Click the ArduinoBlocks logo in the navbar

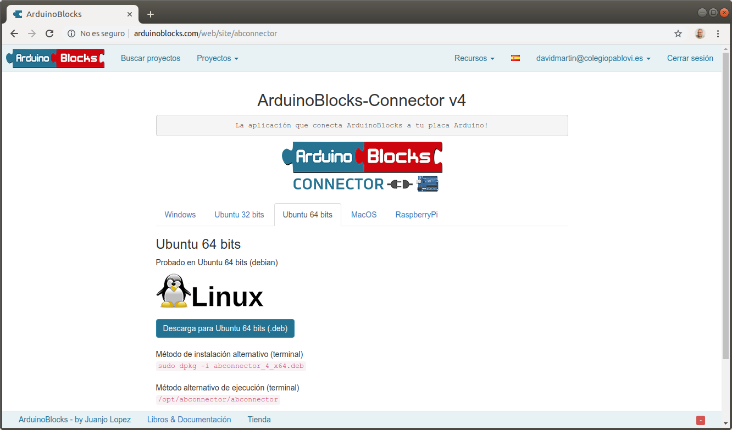click(54, 58)
